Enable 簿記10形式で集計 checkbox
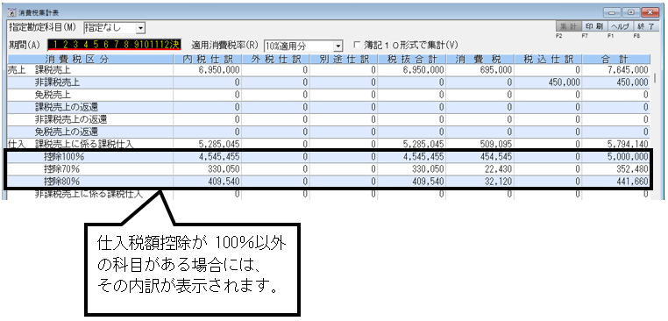668x321 pixels. pyautogui.click(x=357, y=45)
